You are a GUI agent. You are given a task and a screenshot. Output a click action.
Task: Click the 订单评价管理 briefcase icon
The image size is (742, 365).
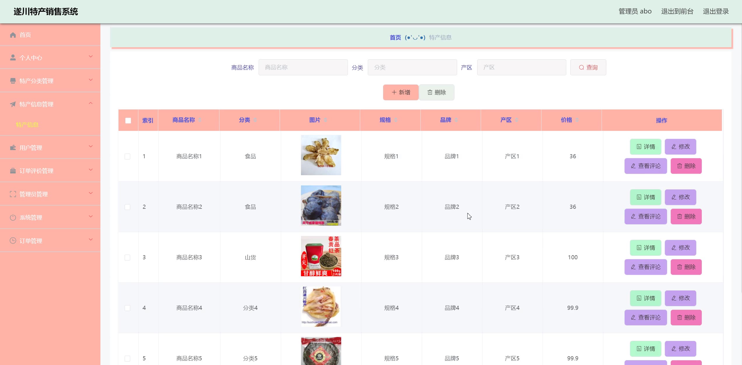pos(13,171)
